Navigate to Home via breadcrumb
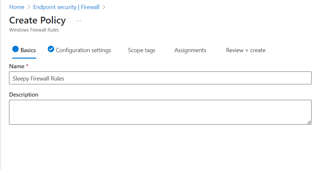 coord(17,7)
